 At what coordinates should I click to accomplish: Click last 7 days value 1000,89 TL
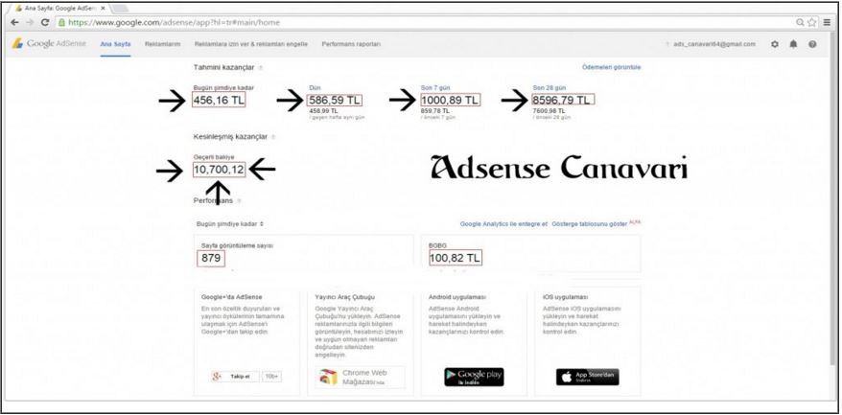451,101
